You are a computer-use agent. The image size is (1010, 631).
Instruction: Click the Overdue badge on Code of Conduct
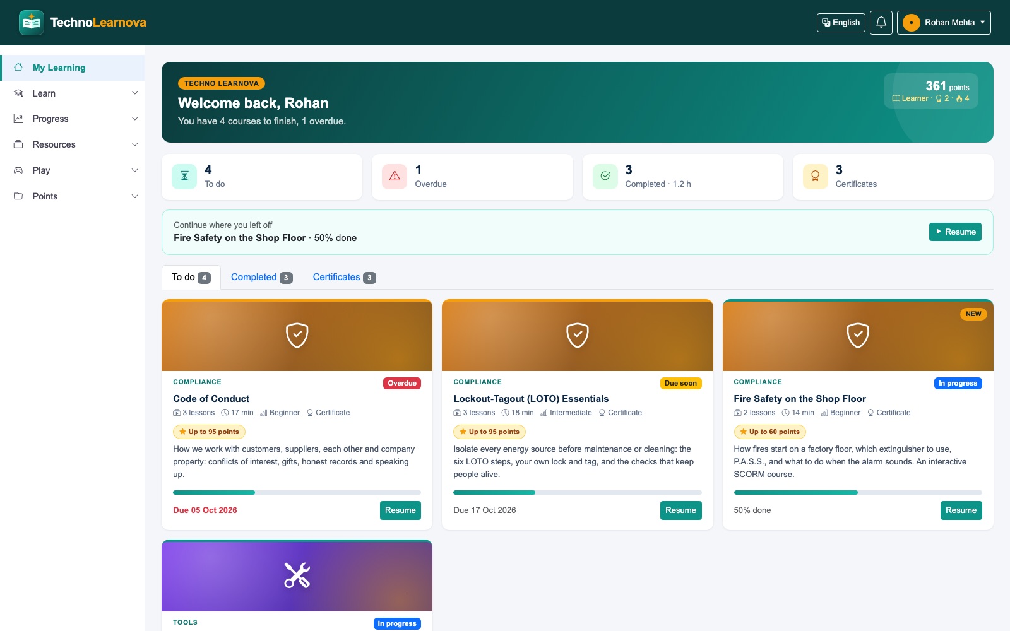click(x=402, y=383)
